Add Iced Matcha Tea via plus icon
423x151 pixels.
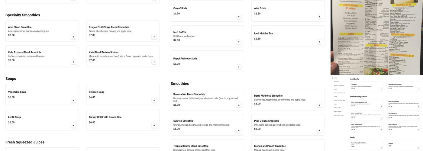click(319, 42)
